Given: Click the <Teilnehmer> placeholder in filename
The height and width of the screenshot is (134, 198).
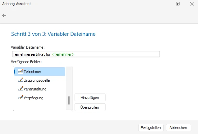Looking at the screenshot, I should point(63,54).
